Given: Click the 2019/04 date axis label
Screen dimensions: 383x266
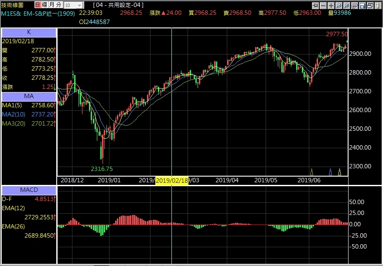Looking at the screenshot, I should click(227, 180).
